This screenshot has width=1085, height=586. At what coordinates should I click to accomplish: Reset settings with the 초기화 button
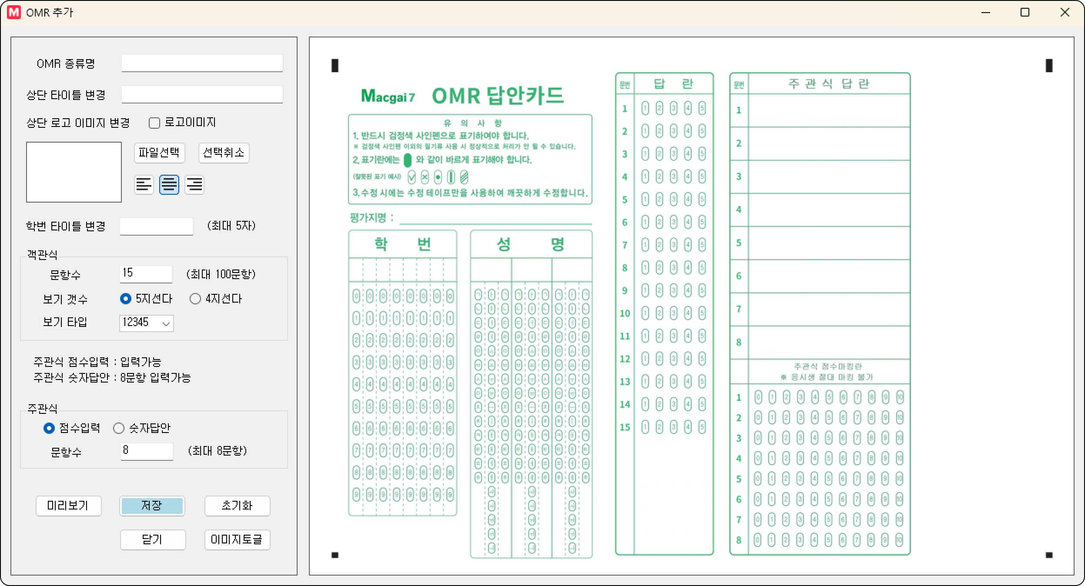pos(237,506)
